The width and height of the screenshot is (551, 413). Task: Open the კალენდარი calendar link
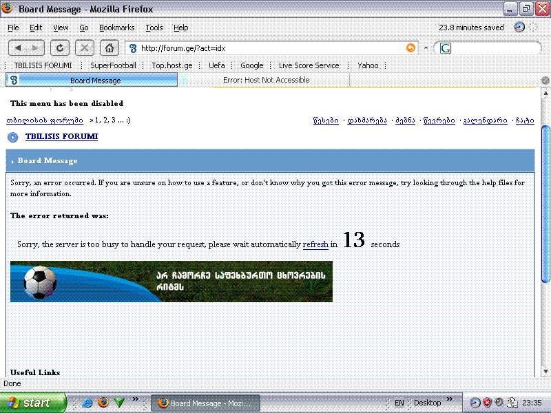click(486, 120)
